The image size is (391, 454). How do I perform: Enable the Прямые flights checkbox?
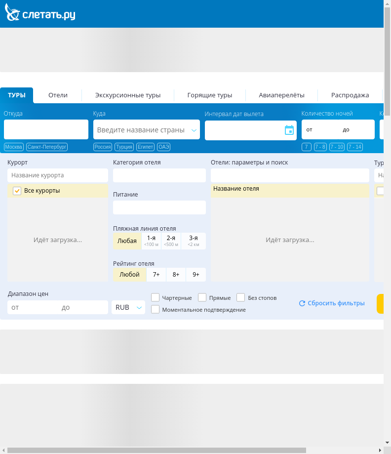(202, 297)
